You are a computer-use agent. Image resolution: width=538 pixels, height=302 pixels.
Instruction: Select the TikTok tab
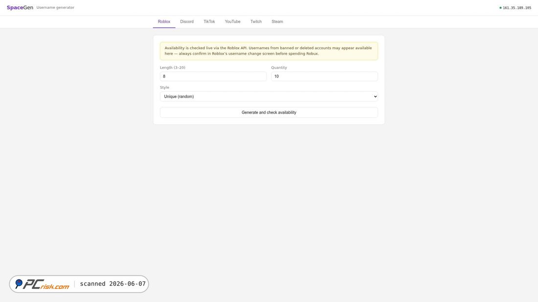pos(209,21)
